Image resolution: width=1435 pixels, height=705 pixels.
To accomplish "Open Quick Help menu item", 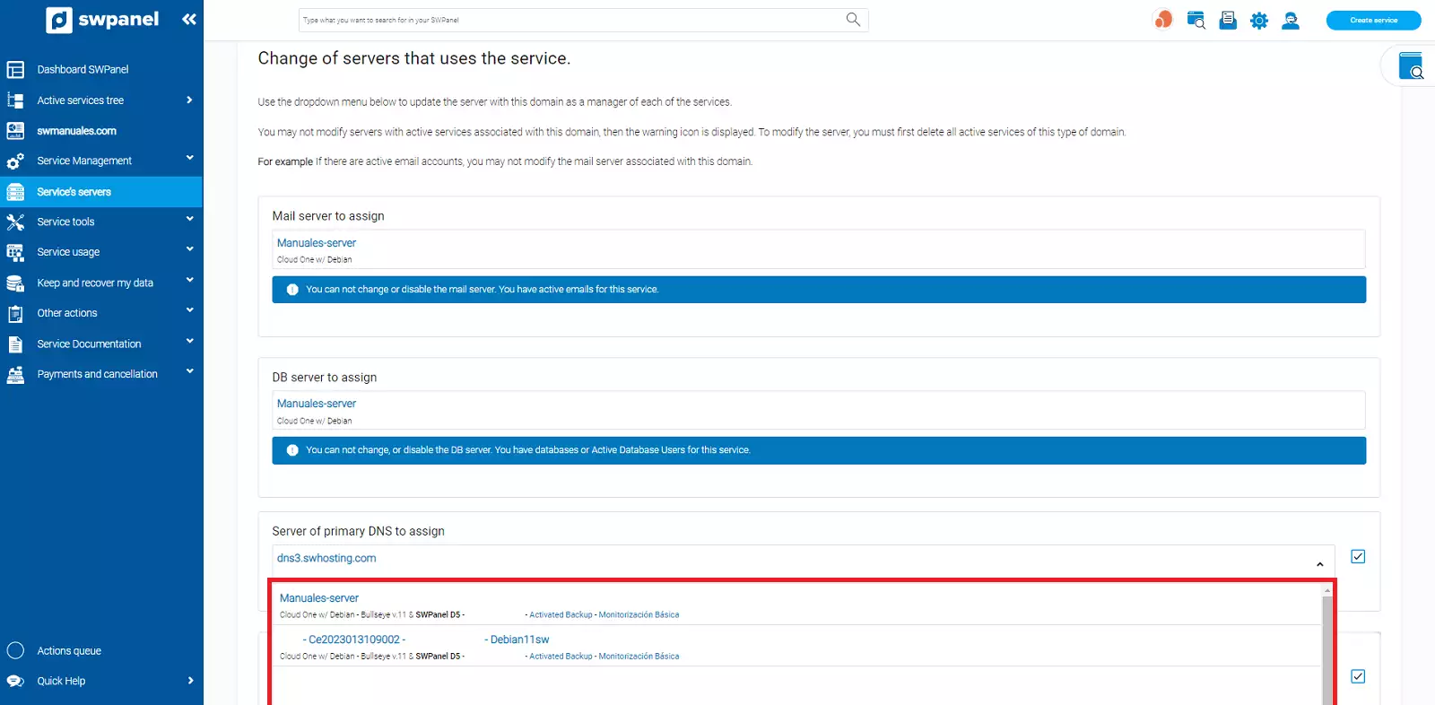I will [101, 681].
